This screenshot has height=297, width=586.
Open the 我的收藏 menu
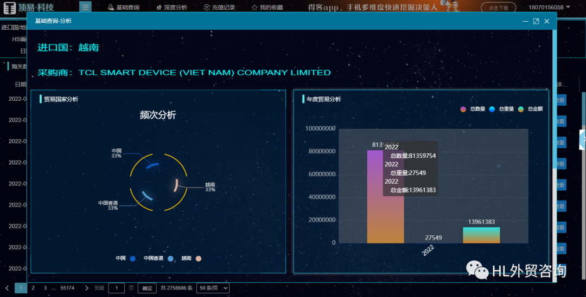[x=267, y=8]
